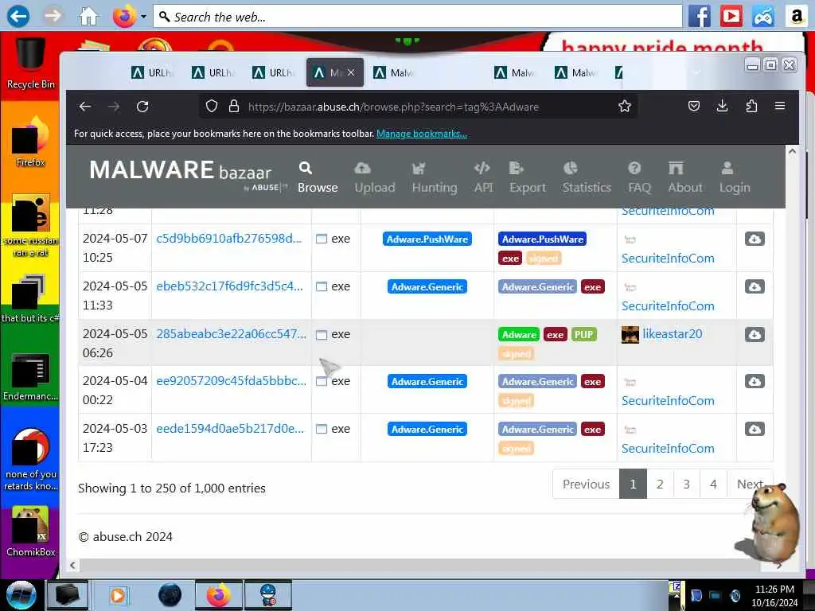The image size is (815, 611).
Task: Focus the Search the web field
Action: (417, 17)
